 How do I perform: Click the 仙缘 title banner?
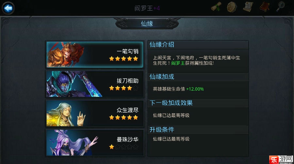pyautogui.click(x=147, y=23)
